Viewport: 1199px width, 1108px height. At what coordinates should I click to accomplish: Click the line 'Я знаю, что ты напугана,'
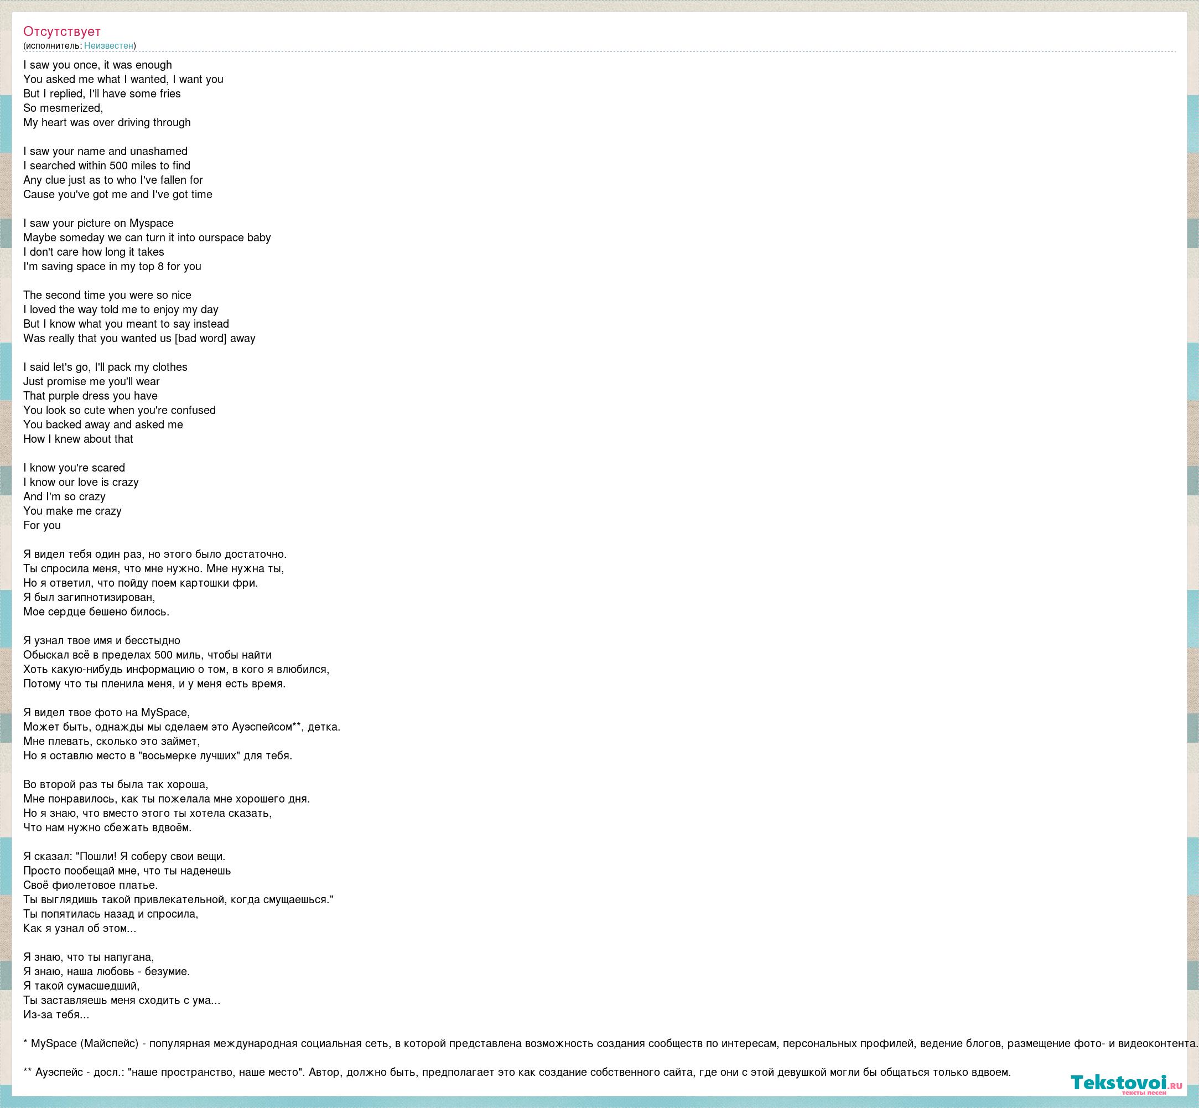89,957
